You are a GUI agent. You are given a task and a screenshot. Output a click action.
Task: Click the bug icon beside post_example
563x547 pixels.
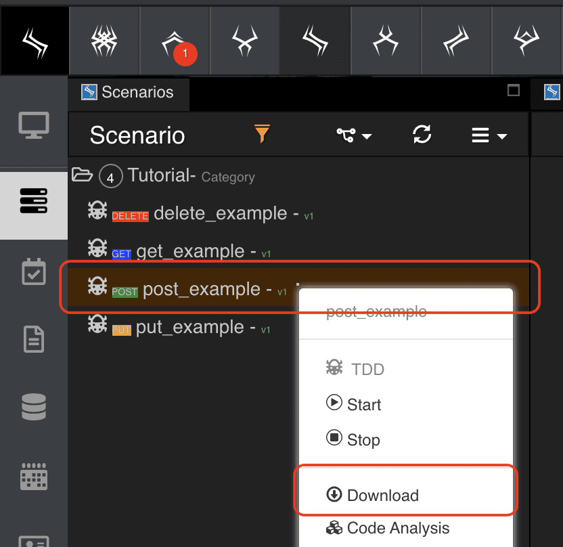[97, 286]
